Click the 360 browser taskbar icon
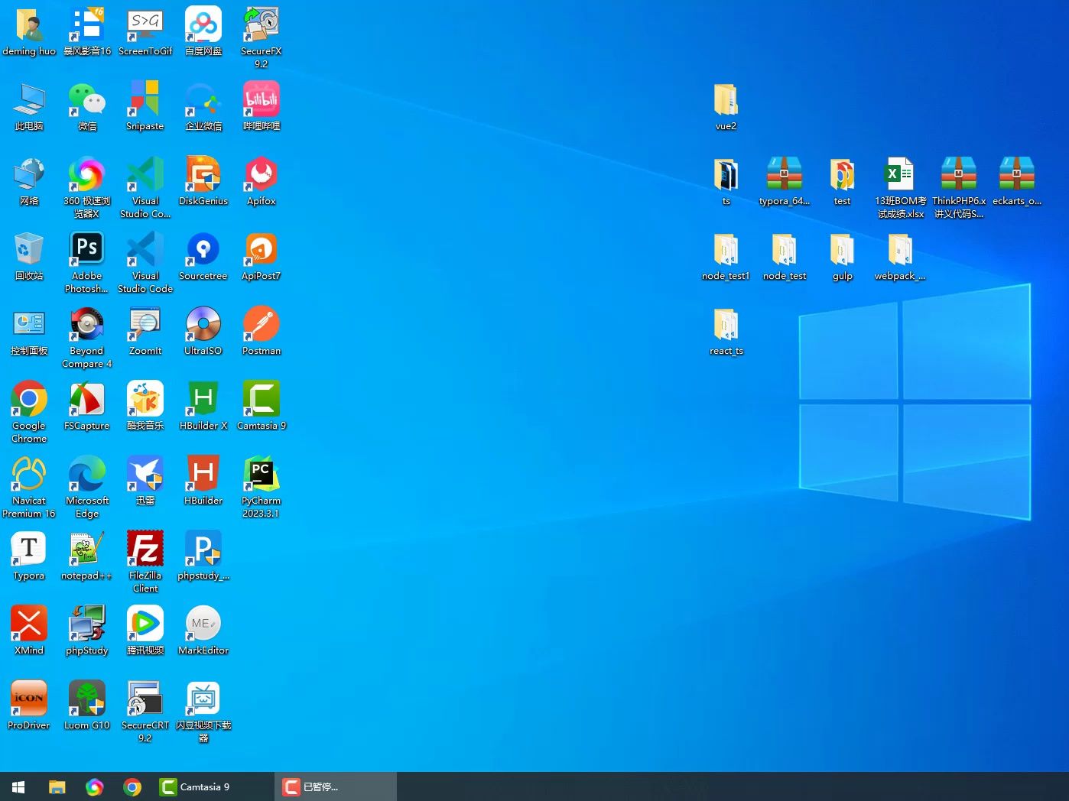The image size is (1069, 801). pyautogui.click(x=95, y=786)
